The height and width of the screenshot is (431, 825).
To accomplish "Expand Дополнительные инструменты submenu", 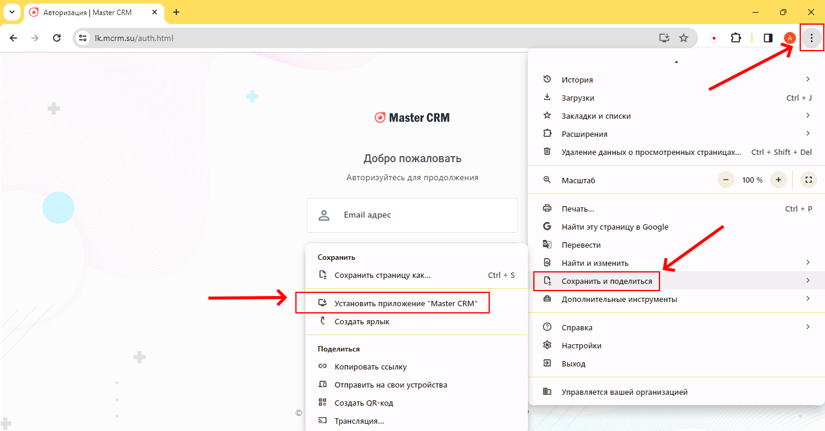I will click(x=670, y=299).
